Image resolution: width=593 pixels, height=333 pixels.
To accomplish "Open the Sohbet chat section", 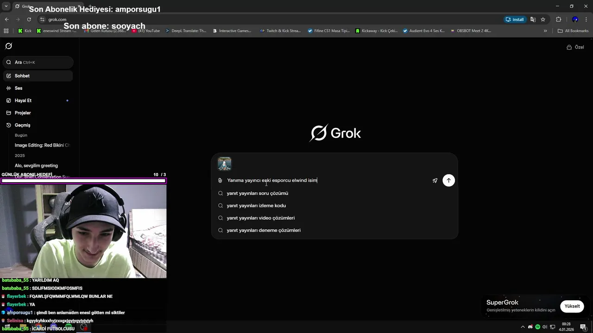I will [38, 76].
